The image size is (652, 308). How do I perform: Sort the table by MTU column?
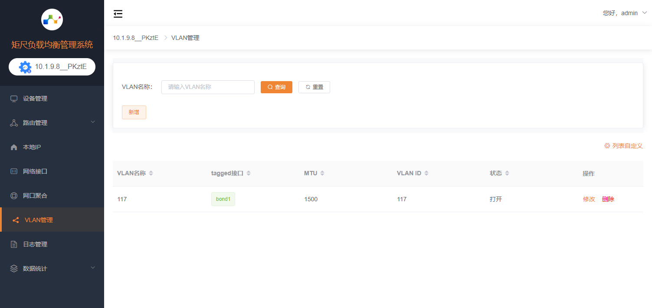[322, 174]
